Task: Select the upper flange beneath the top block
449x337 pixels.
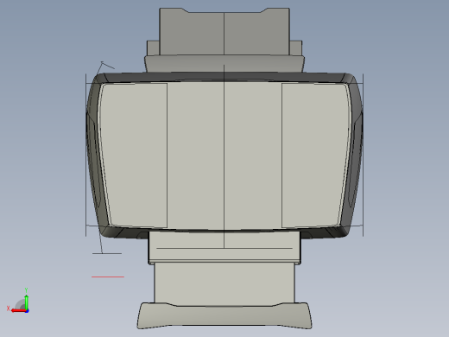Action: point(224,63)
